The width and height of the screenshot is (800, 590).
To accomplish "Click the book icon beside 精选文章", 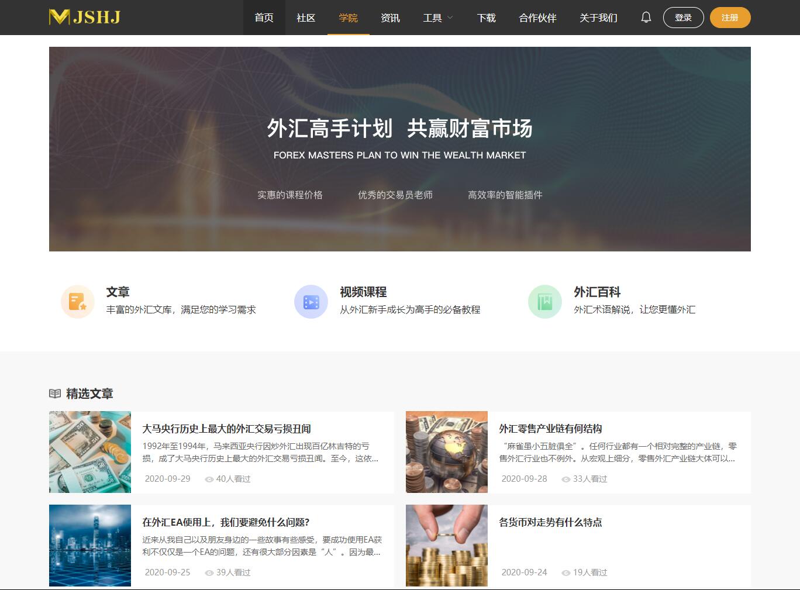I will 55,394.
